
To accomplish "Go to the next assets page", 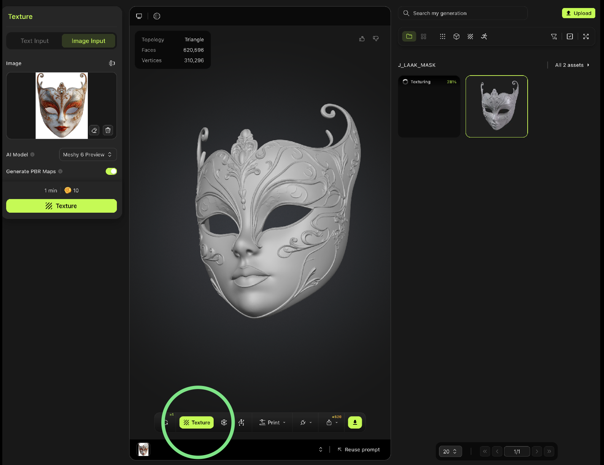I will click(537, 451).
